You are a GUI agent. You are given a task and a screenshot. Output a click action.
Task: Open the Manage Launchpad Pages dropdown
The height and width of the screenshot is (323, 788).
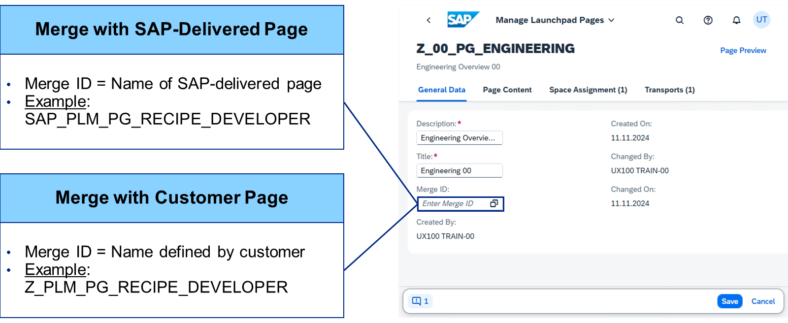(555, 20)
